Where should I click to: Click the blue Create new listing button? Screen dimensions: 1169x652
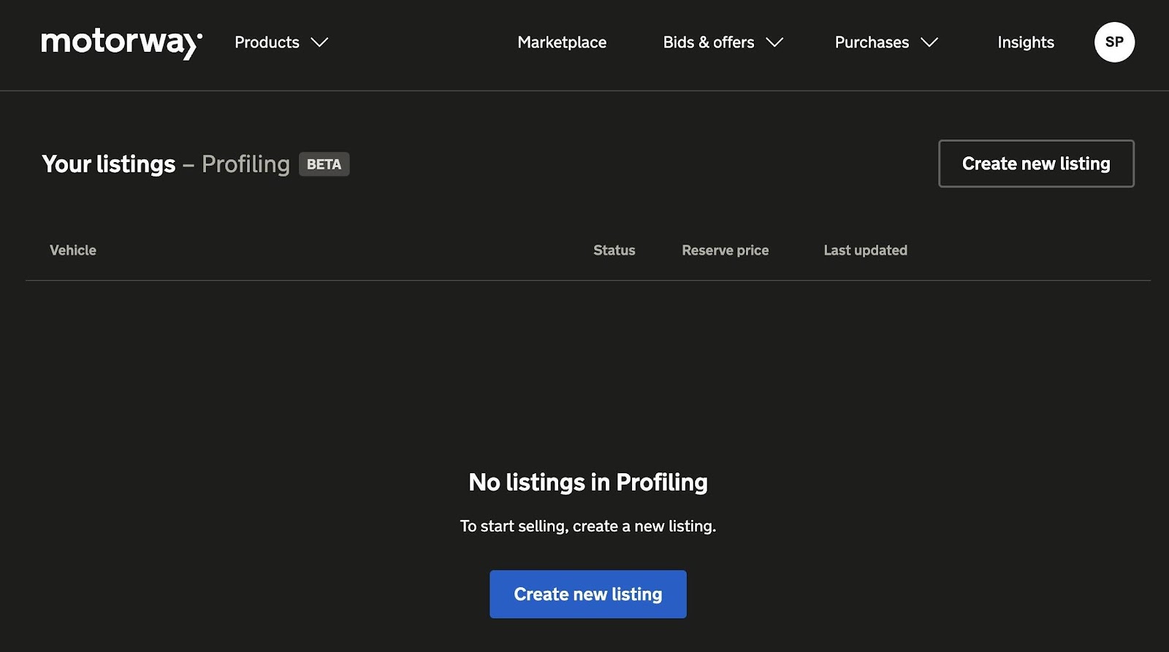[587, 594]
